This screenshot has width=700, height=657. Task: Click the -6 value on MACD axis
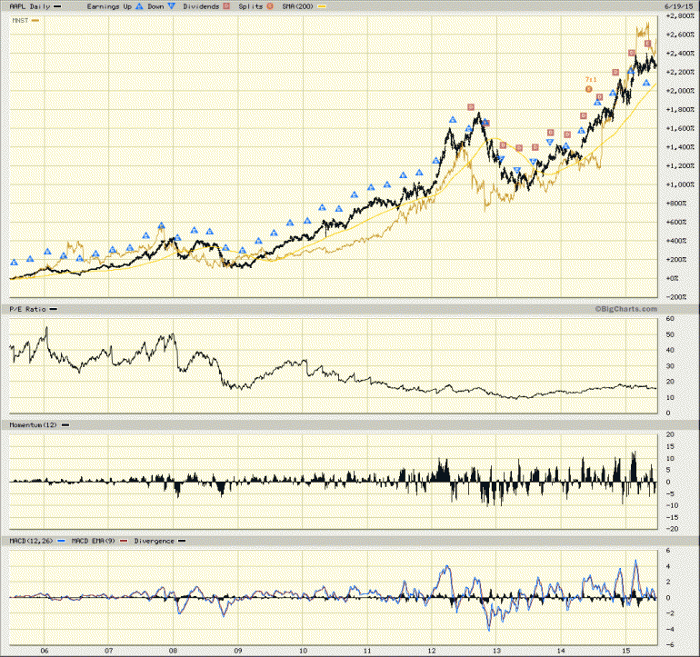(670, 644)
